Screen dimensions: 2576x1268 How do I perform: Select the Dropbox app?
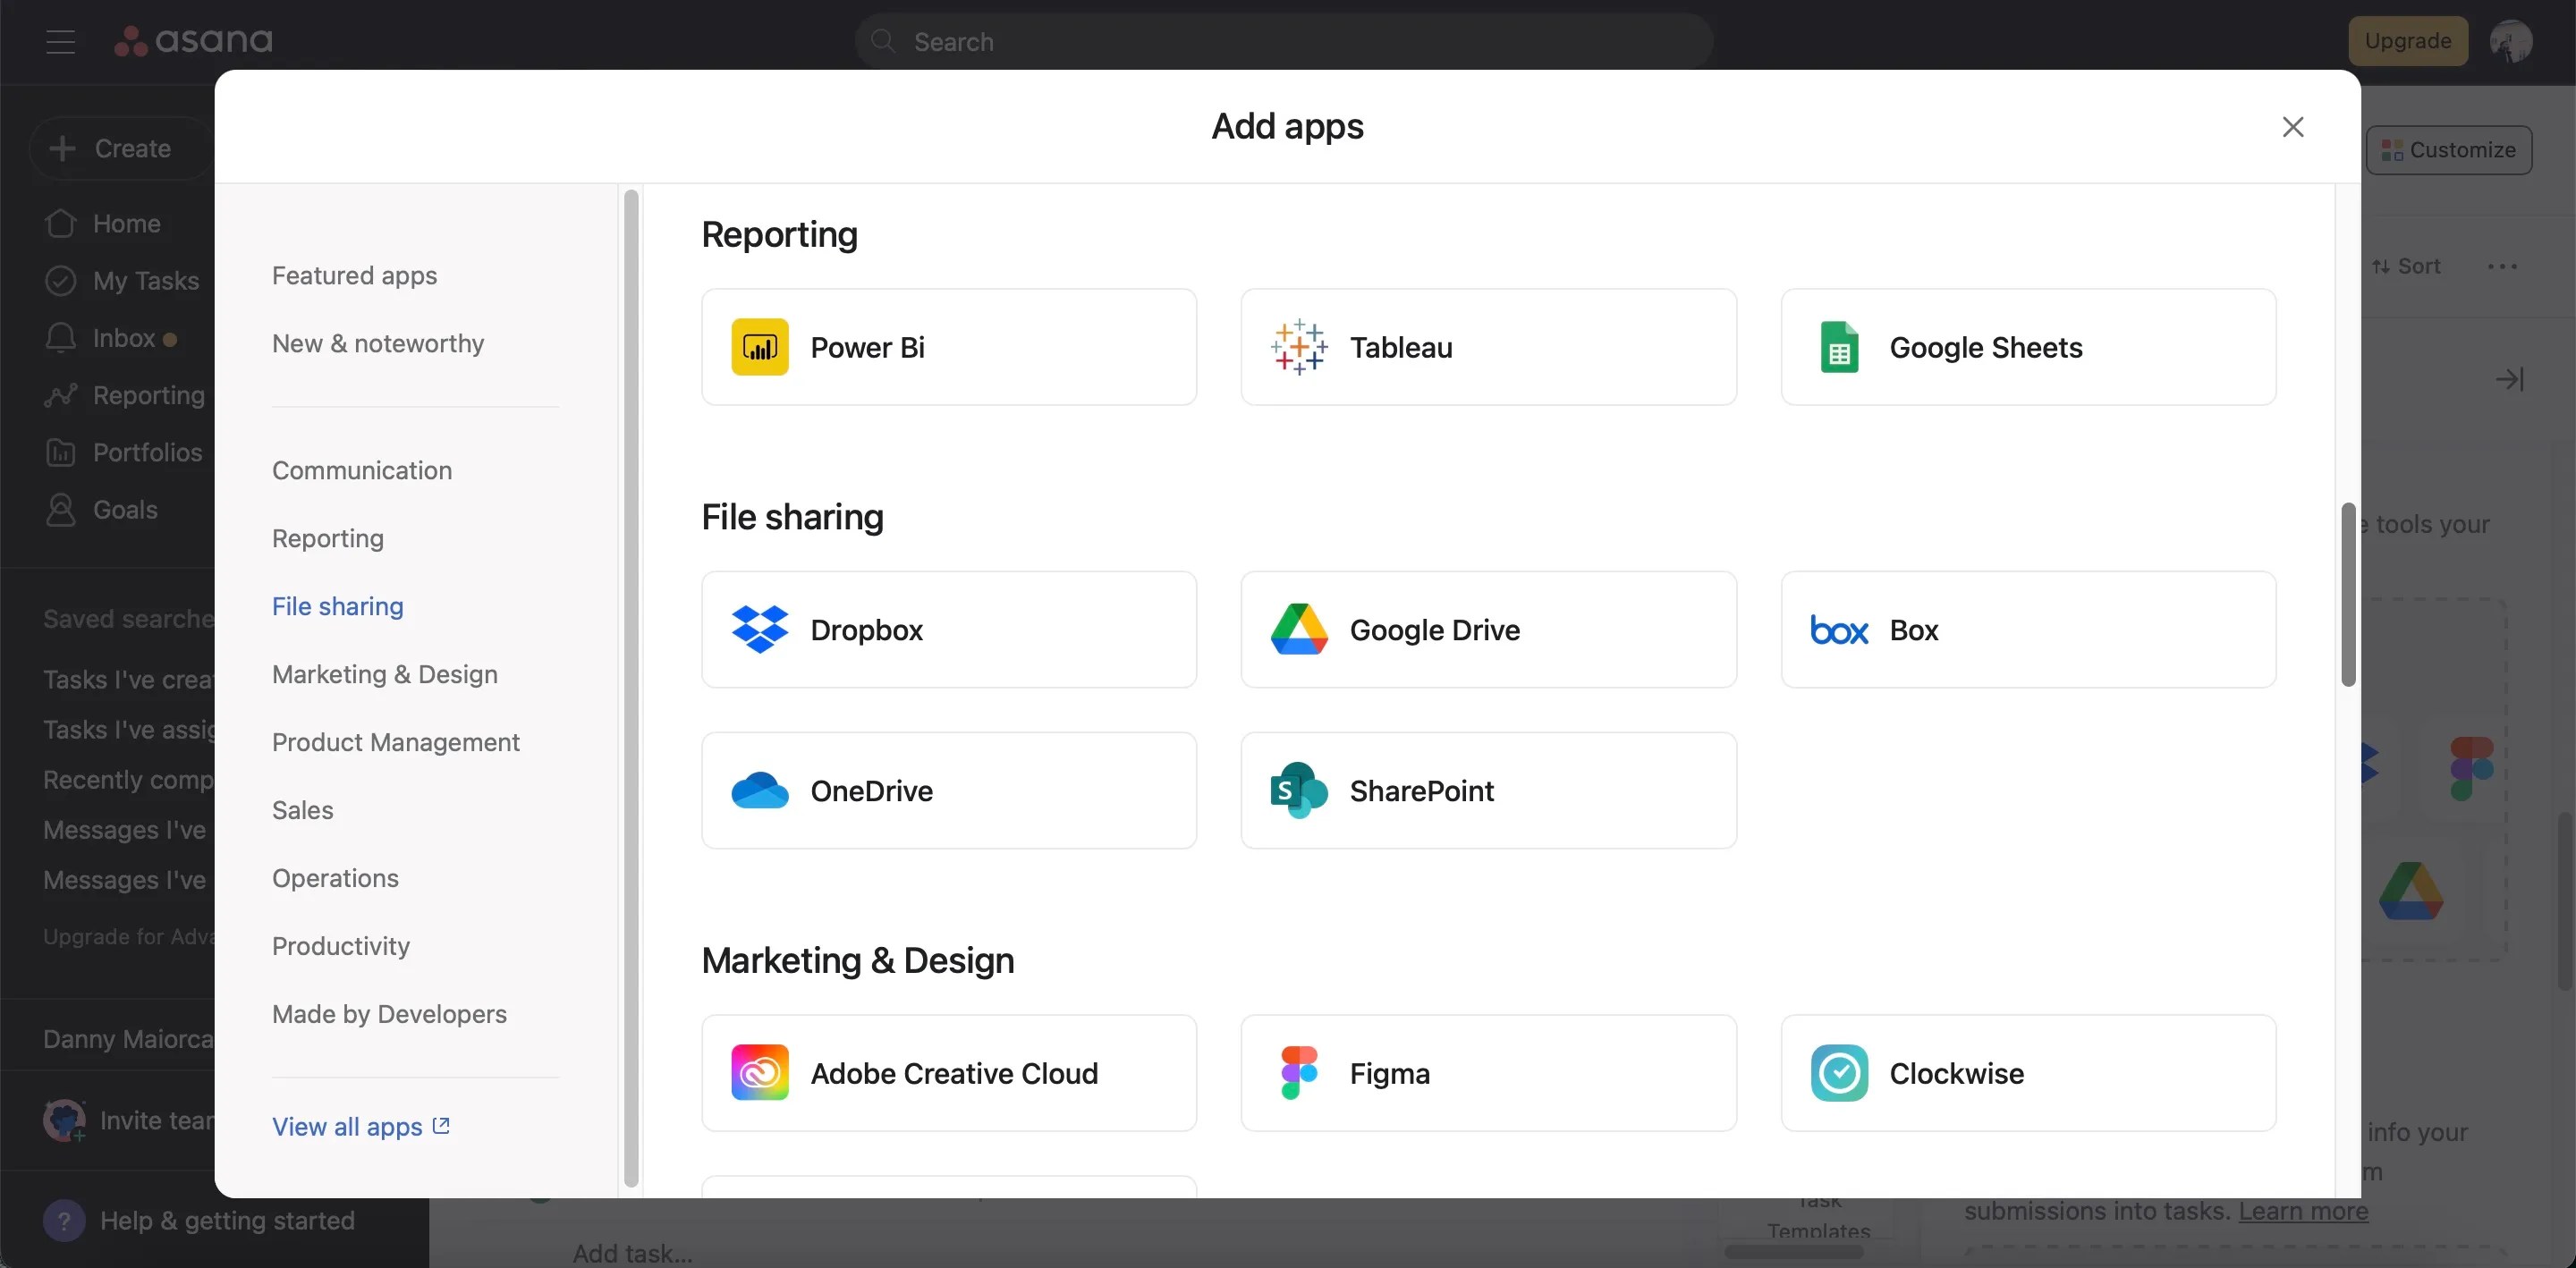coord(948,630)
